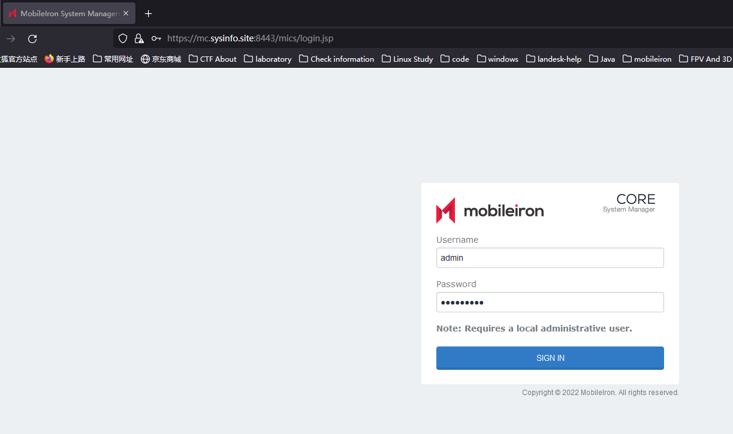Screen dimensions: 733x434
Task: Click the padlock site security icon
Action: [139, 38]
